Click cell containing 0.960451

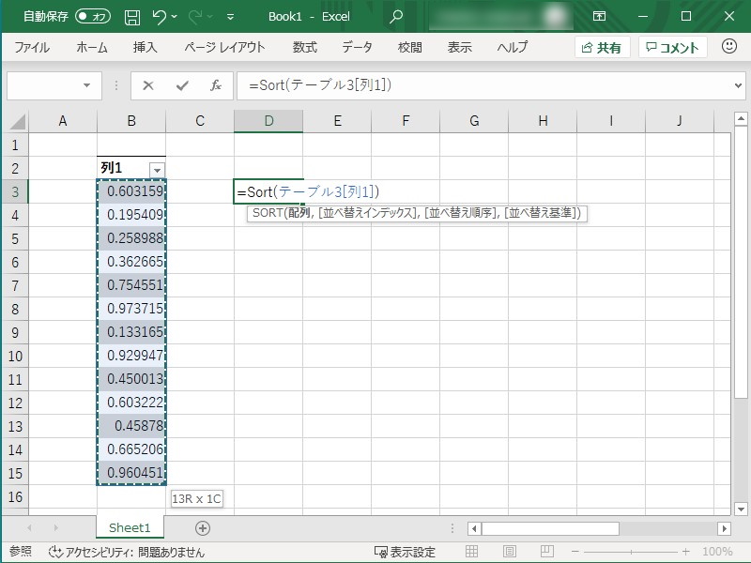click(x=131, y=473)
